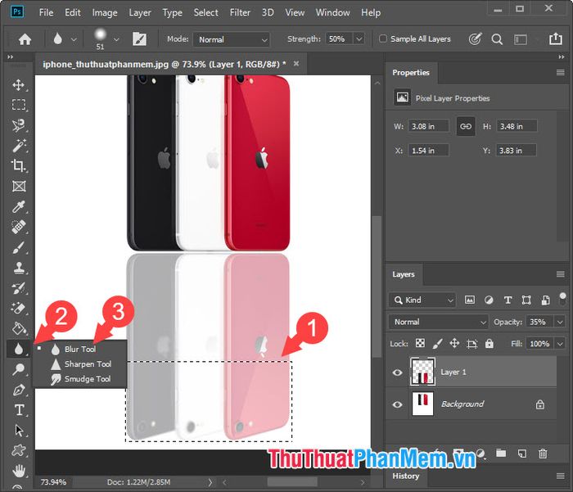The height and width of the screenshot is (492, 573).
Task: Go to the Home screen icon
Action: [25, 39]
